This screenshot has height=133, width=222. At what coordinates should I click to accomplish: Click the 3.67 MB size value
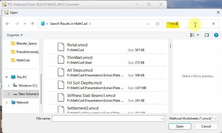(140, 88)
